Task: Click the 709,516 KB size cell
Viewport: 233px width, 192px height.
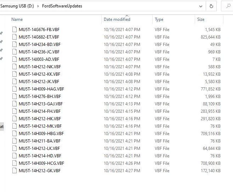Action: coord(211,133)
